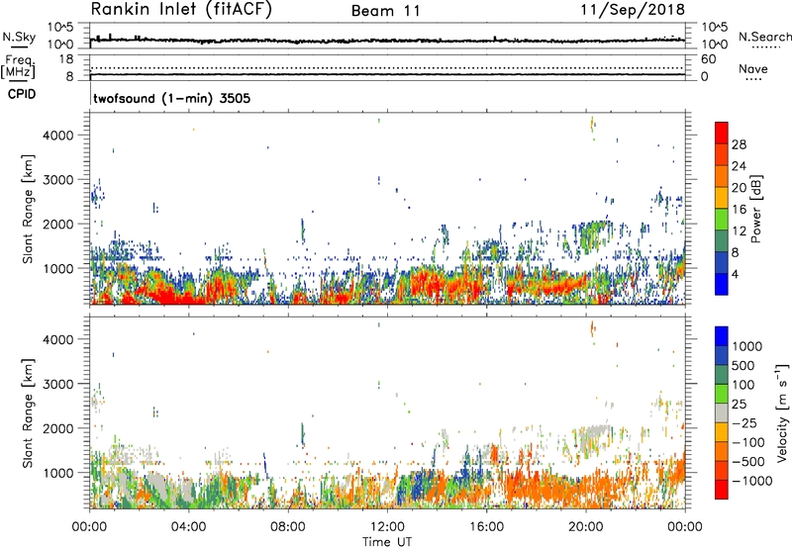Click the 'Beam 11' label
Viewport: 792px width, 548px height.
[x=386, y=11]
